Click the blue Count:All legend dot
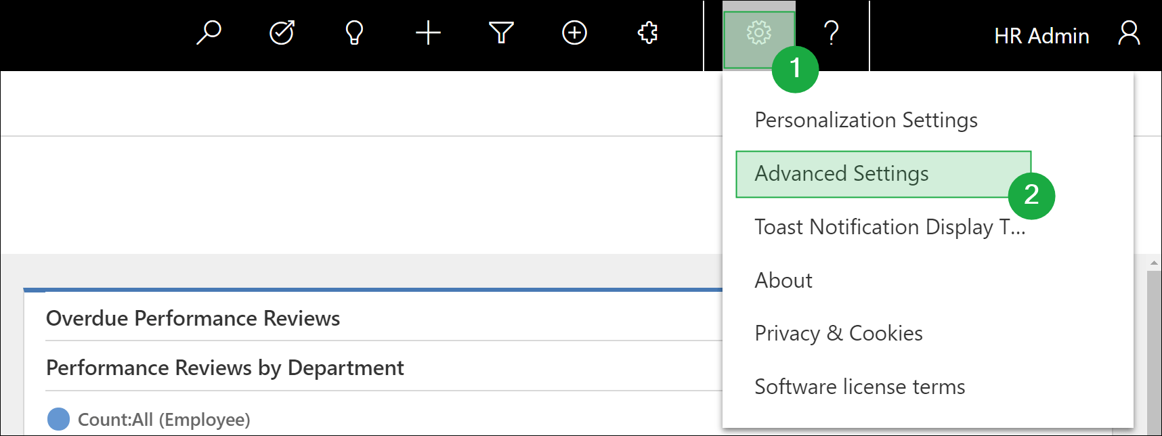This screenshot has height=436, width=1162. pos(59,419)
